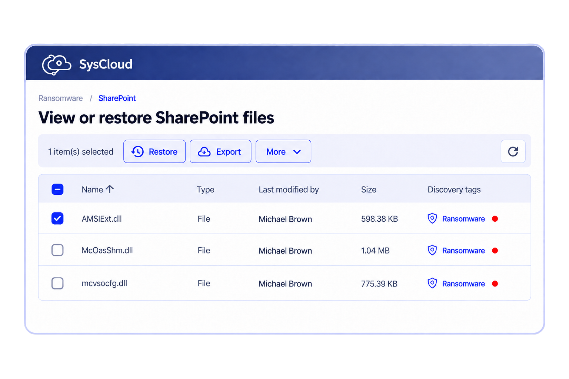Export the selected file
569x379 pixels.
(x=220, y=151)
